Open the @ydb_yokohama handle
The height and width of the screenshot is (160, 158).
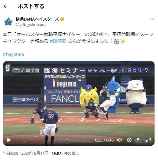pos(31,25)
